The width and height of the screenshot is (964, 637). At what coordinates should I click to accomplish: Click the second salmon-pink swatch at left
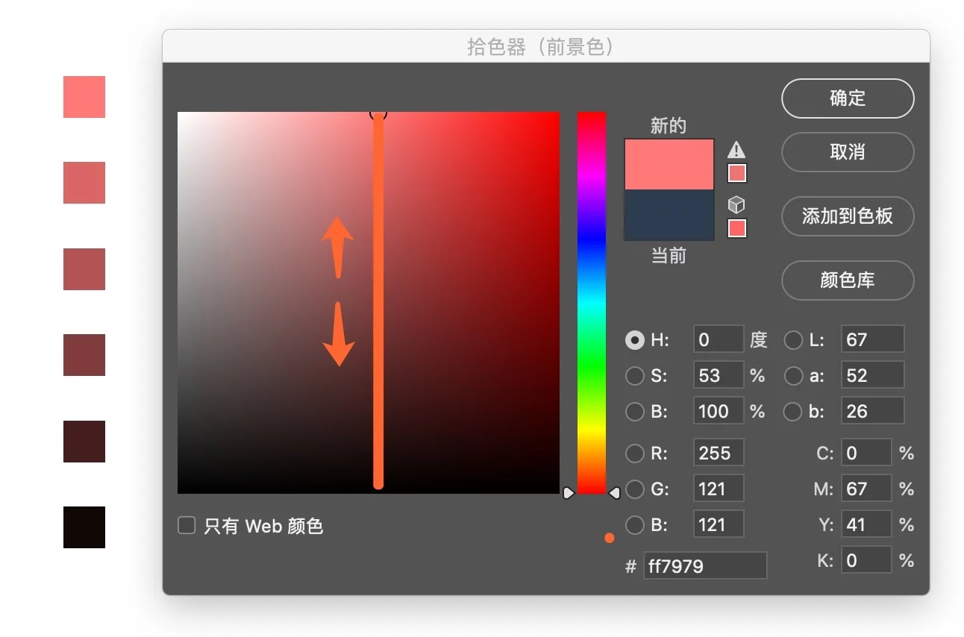point(84,183)
